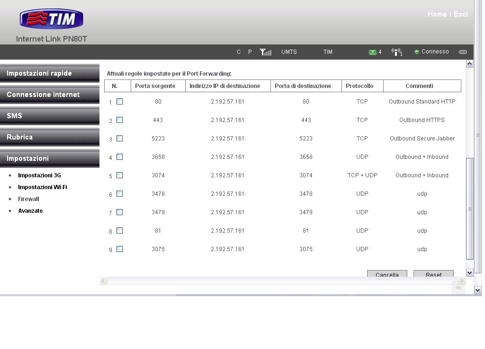This screenshot has width=485, height=349.
Task: Click the Wi-Fi clients broadcast icon
Action: (x=396, y=52)
